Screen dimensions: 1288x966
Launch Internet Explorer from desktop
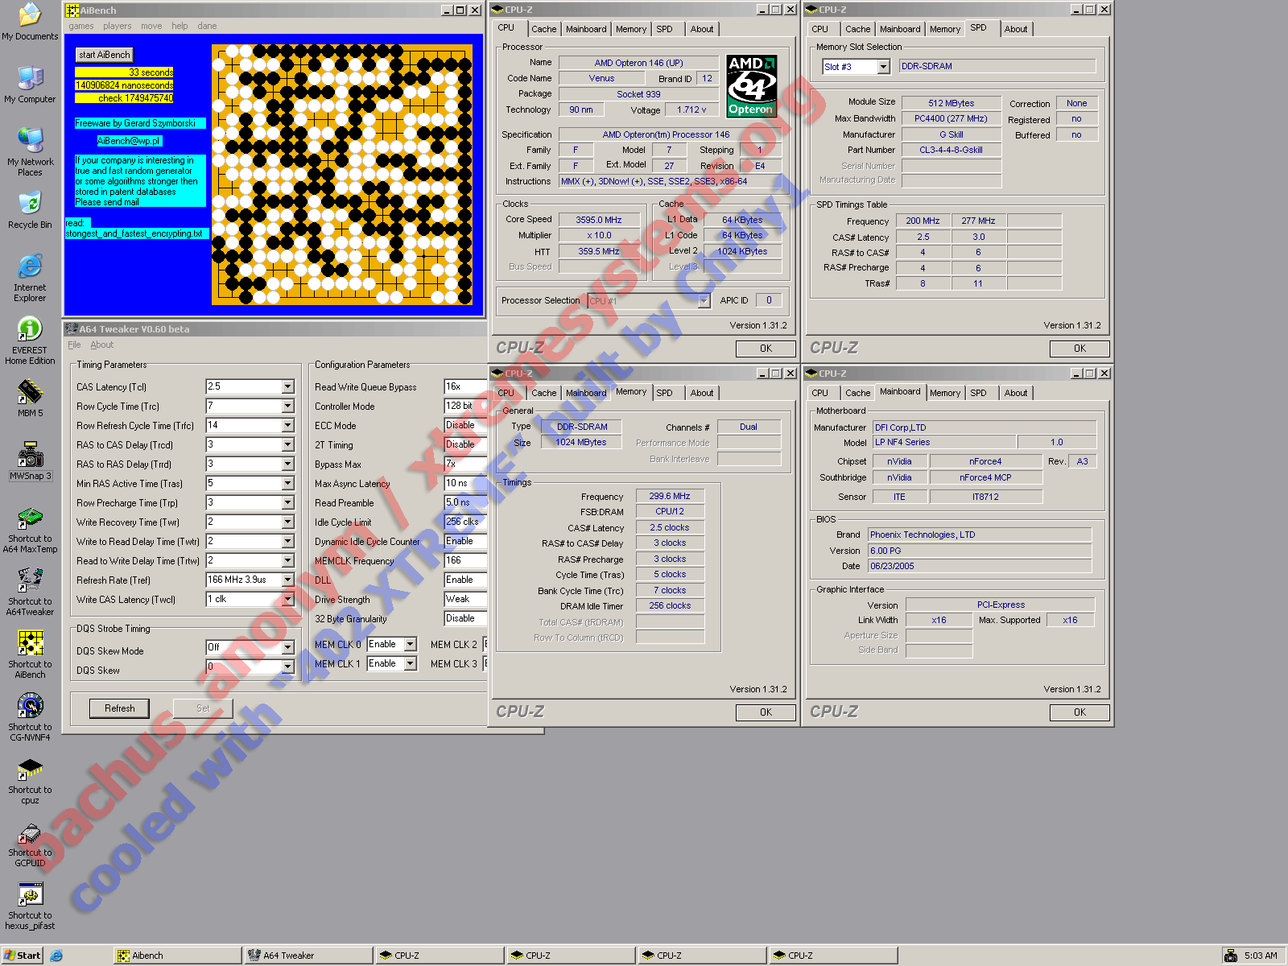30,278
